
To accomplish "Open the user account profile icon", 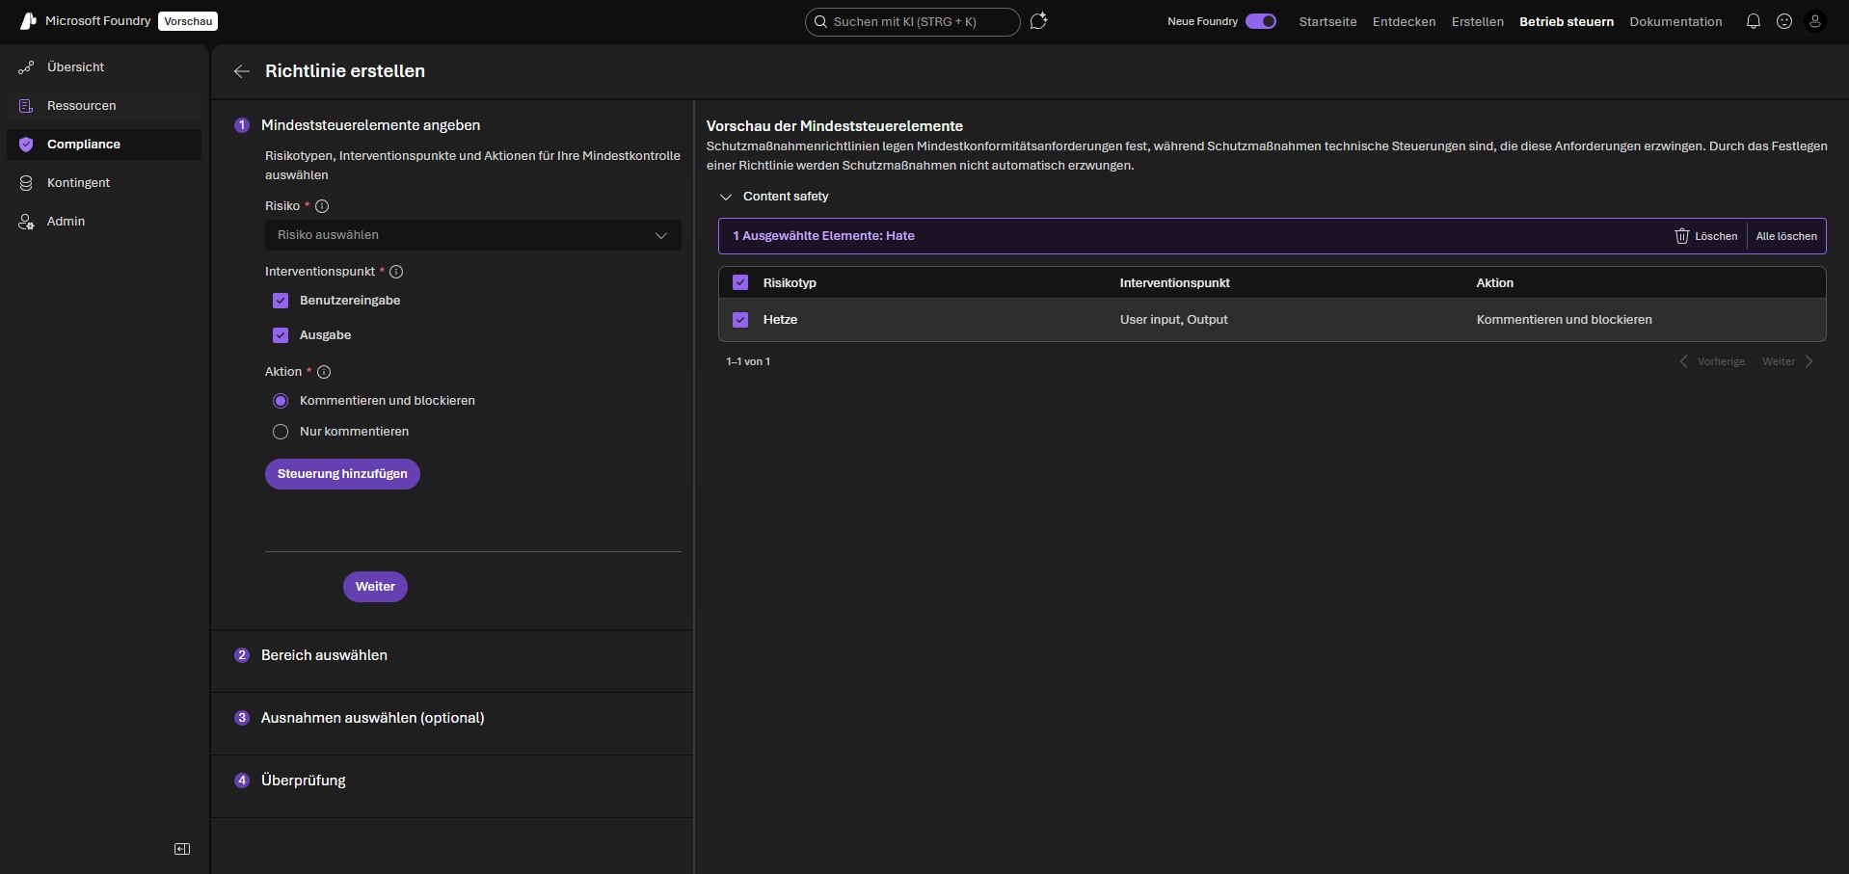I will (1814, 21).
